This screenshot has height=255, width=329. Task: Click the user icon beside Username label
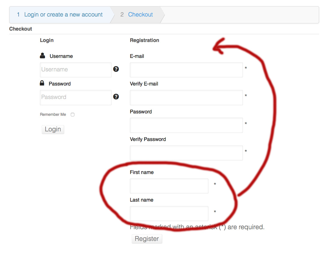point(43,56)
